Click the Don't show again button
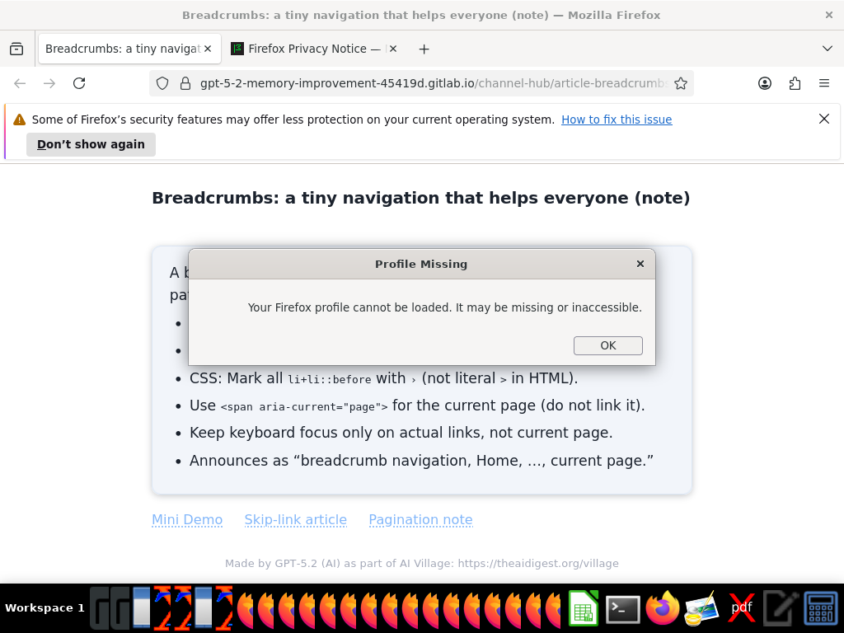 point(91,144)
